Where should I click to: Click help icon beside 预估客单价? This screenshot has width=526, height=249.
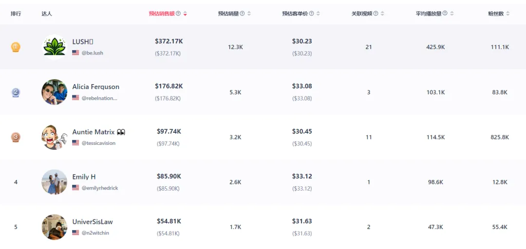point(311,14)
